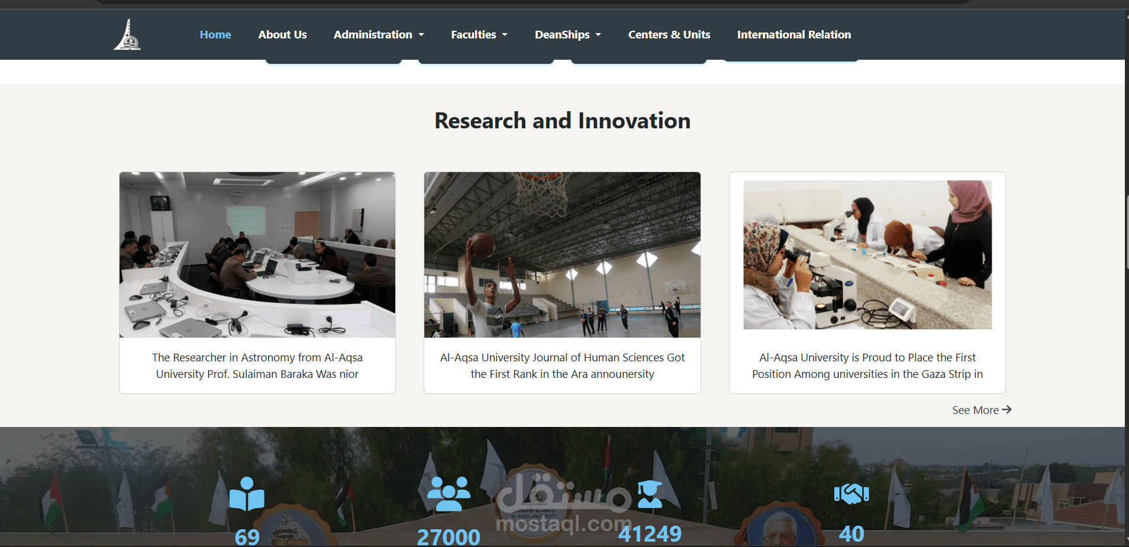1129x547 pixels.
Task: Open International Relation page
Action: 794,35
